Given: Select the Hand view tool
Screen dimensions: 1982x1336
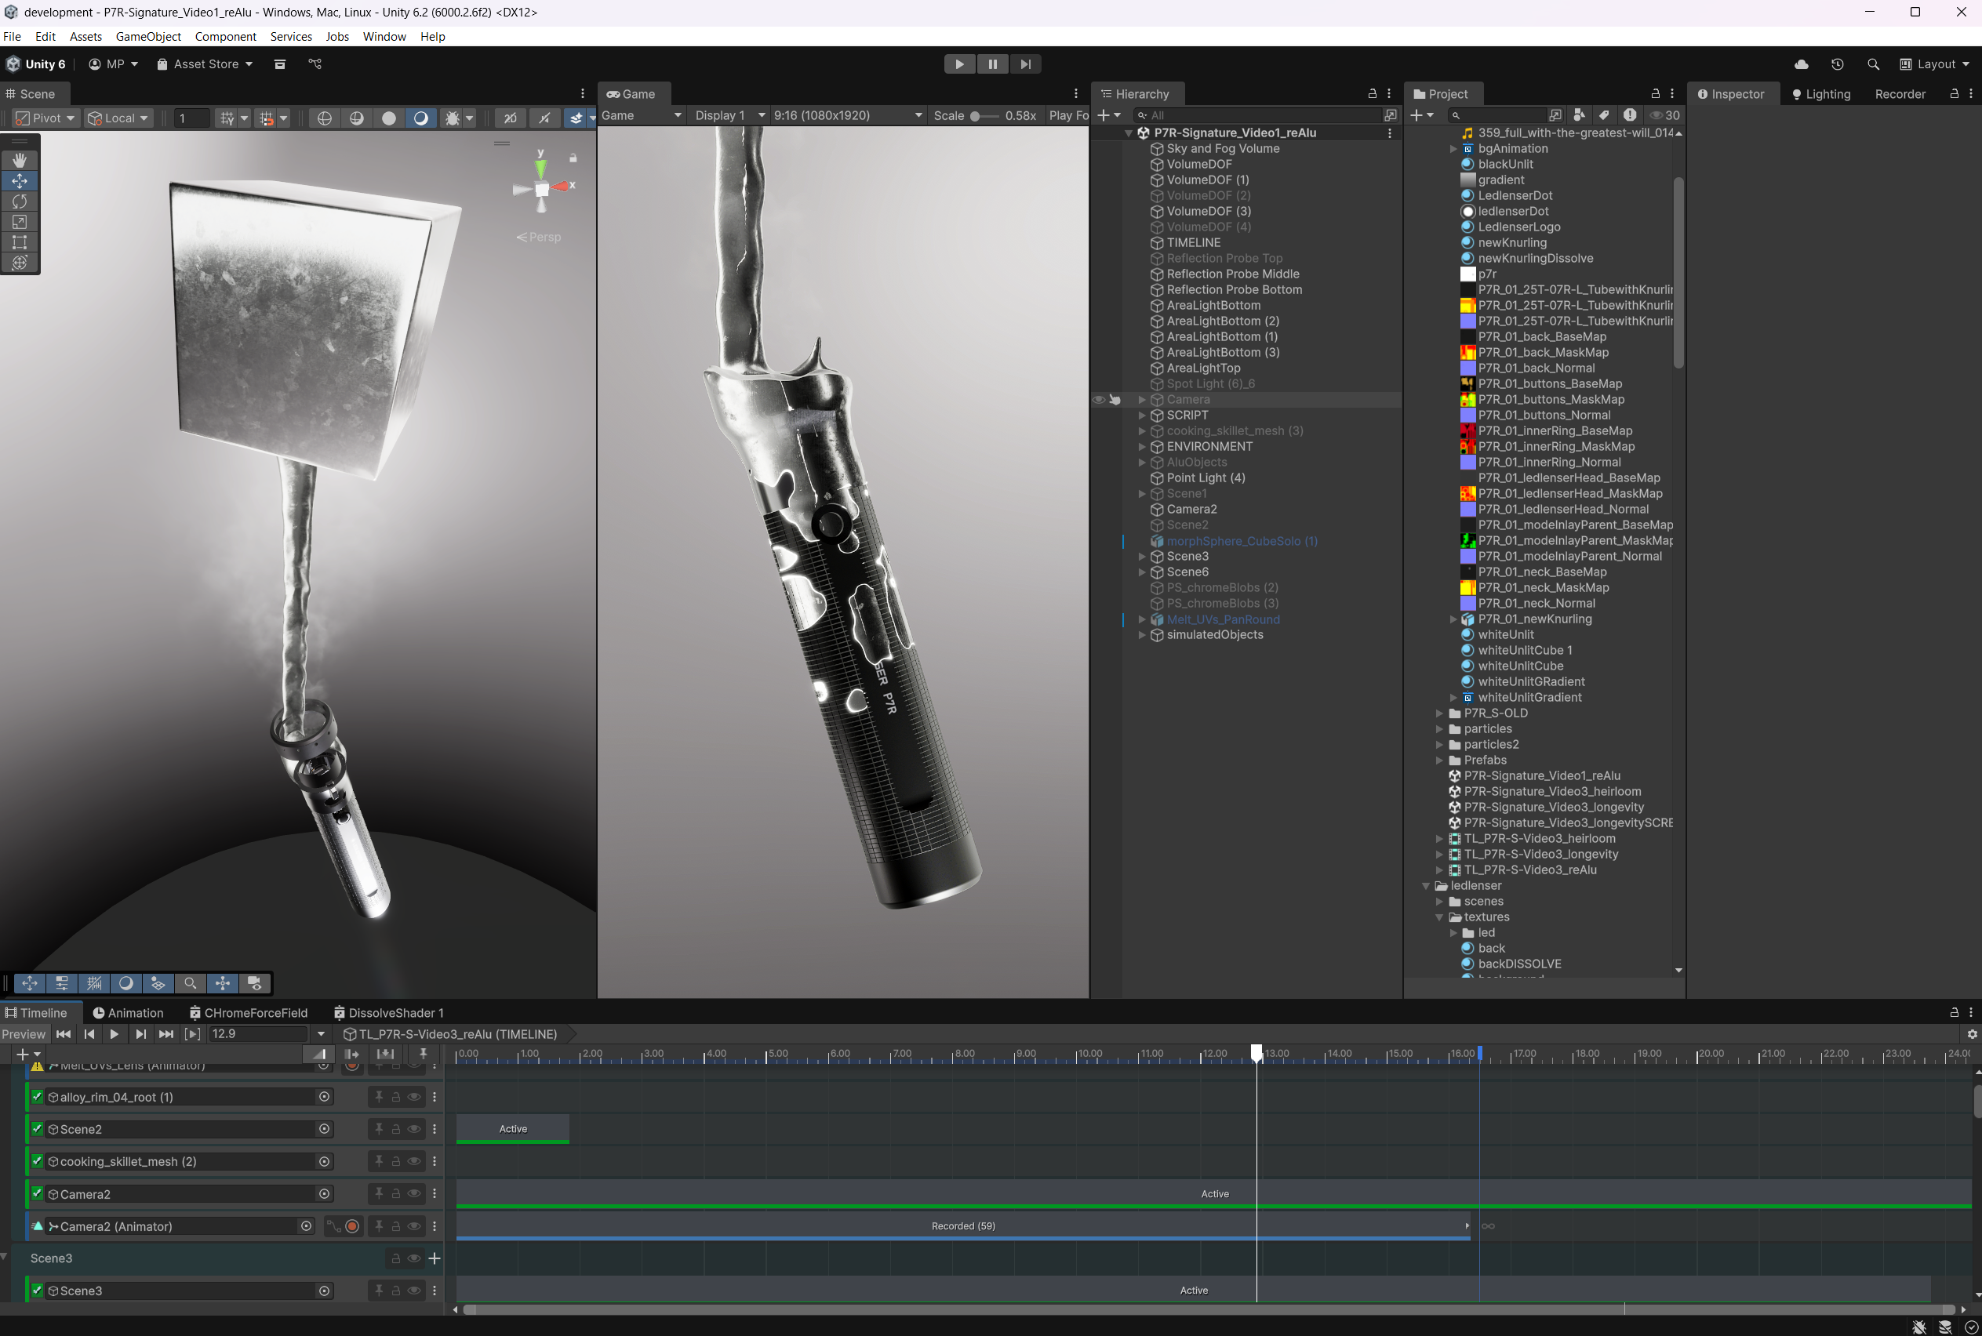Looking at the screenshot, I should pyautogui.click(x=20, y=160).
